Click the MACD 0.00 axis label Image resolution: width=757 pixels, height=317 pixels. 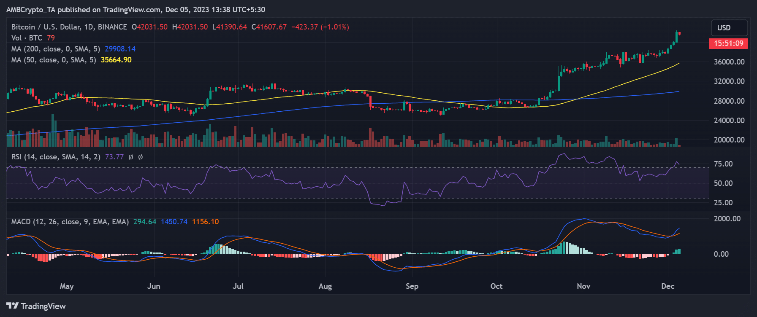coord(721,254)
